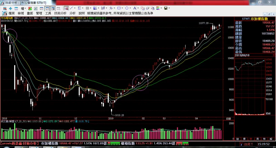Click the EMA(7,13,21,53) indicator label
The width and height of the screenshot is (276, 148).
(23, 18)
